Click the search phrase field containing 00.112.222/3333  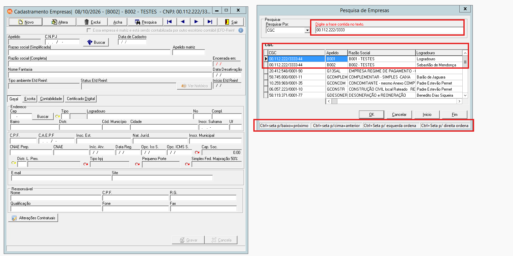pos(390,30)
